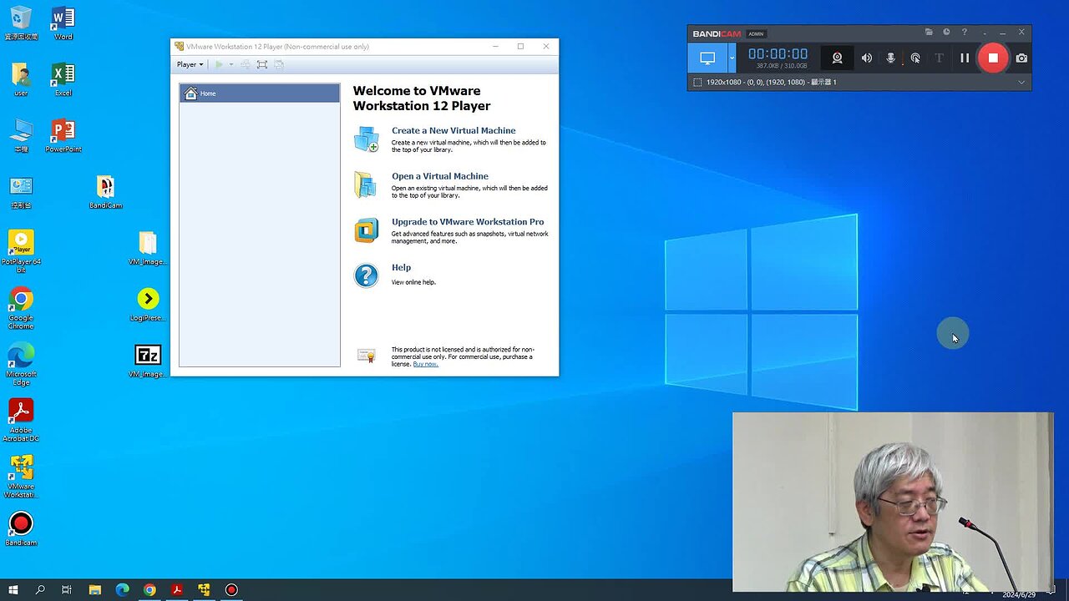This screenshot has height=601, width=1069.
Task: Click Upgrade to VMware Workstation Pro link
Action: (468, 222)
